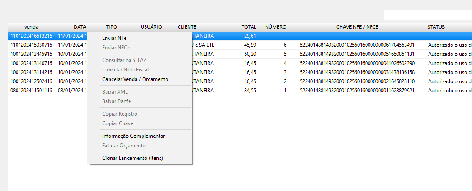This screenshot has width=472, height=191.
Task: Click the Baixar XML menu entry
Action: 115,92
